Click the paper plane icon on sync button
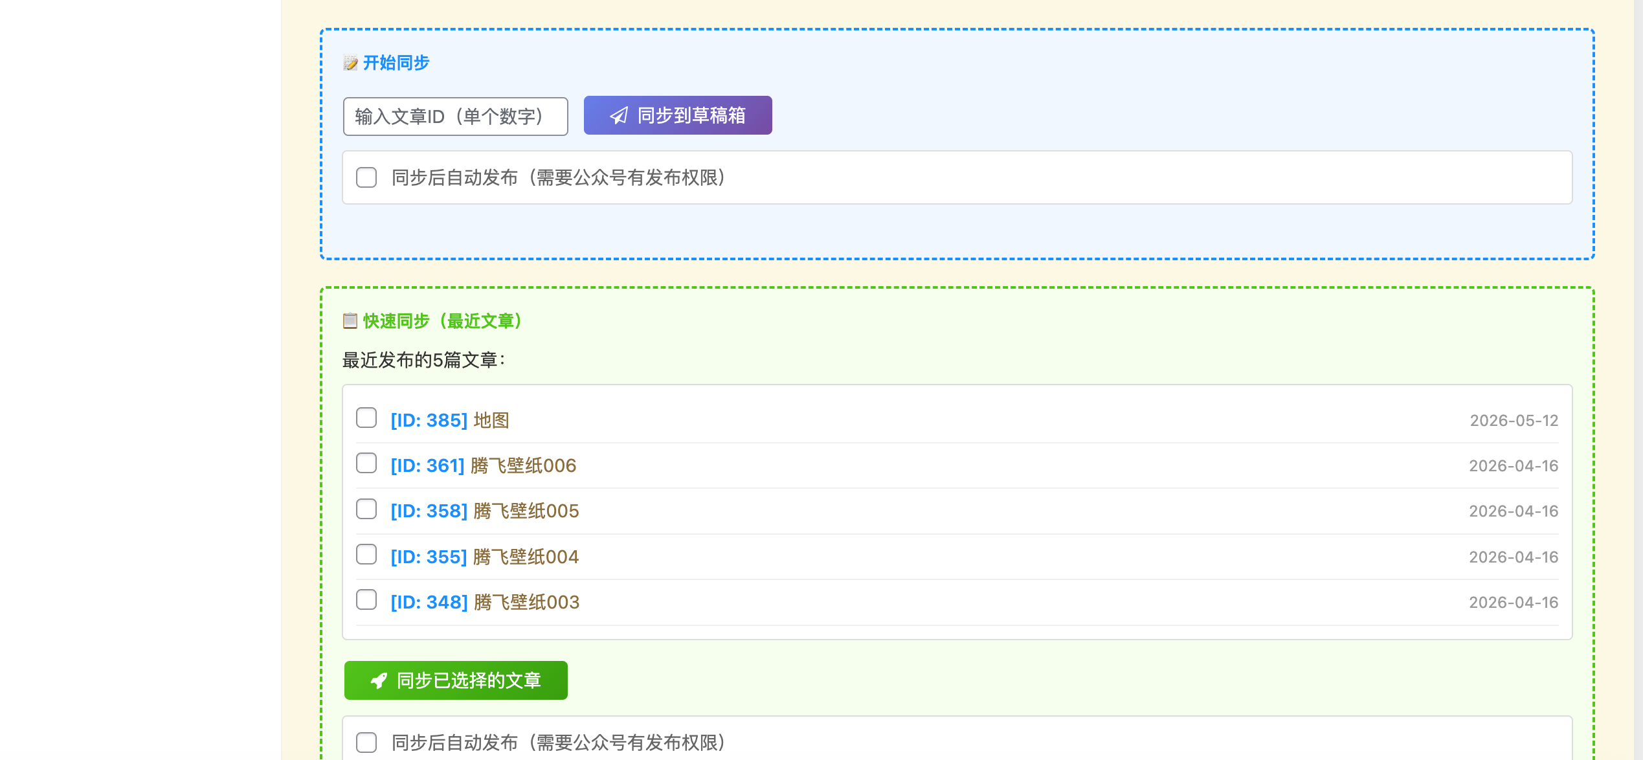Viewport: 1643px width, 760px height. click(619, 116)
